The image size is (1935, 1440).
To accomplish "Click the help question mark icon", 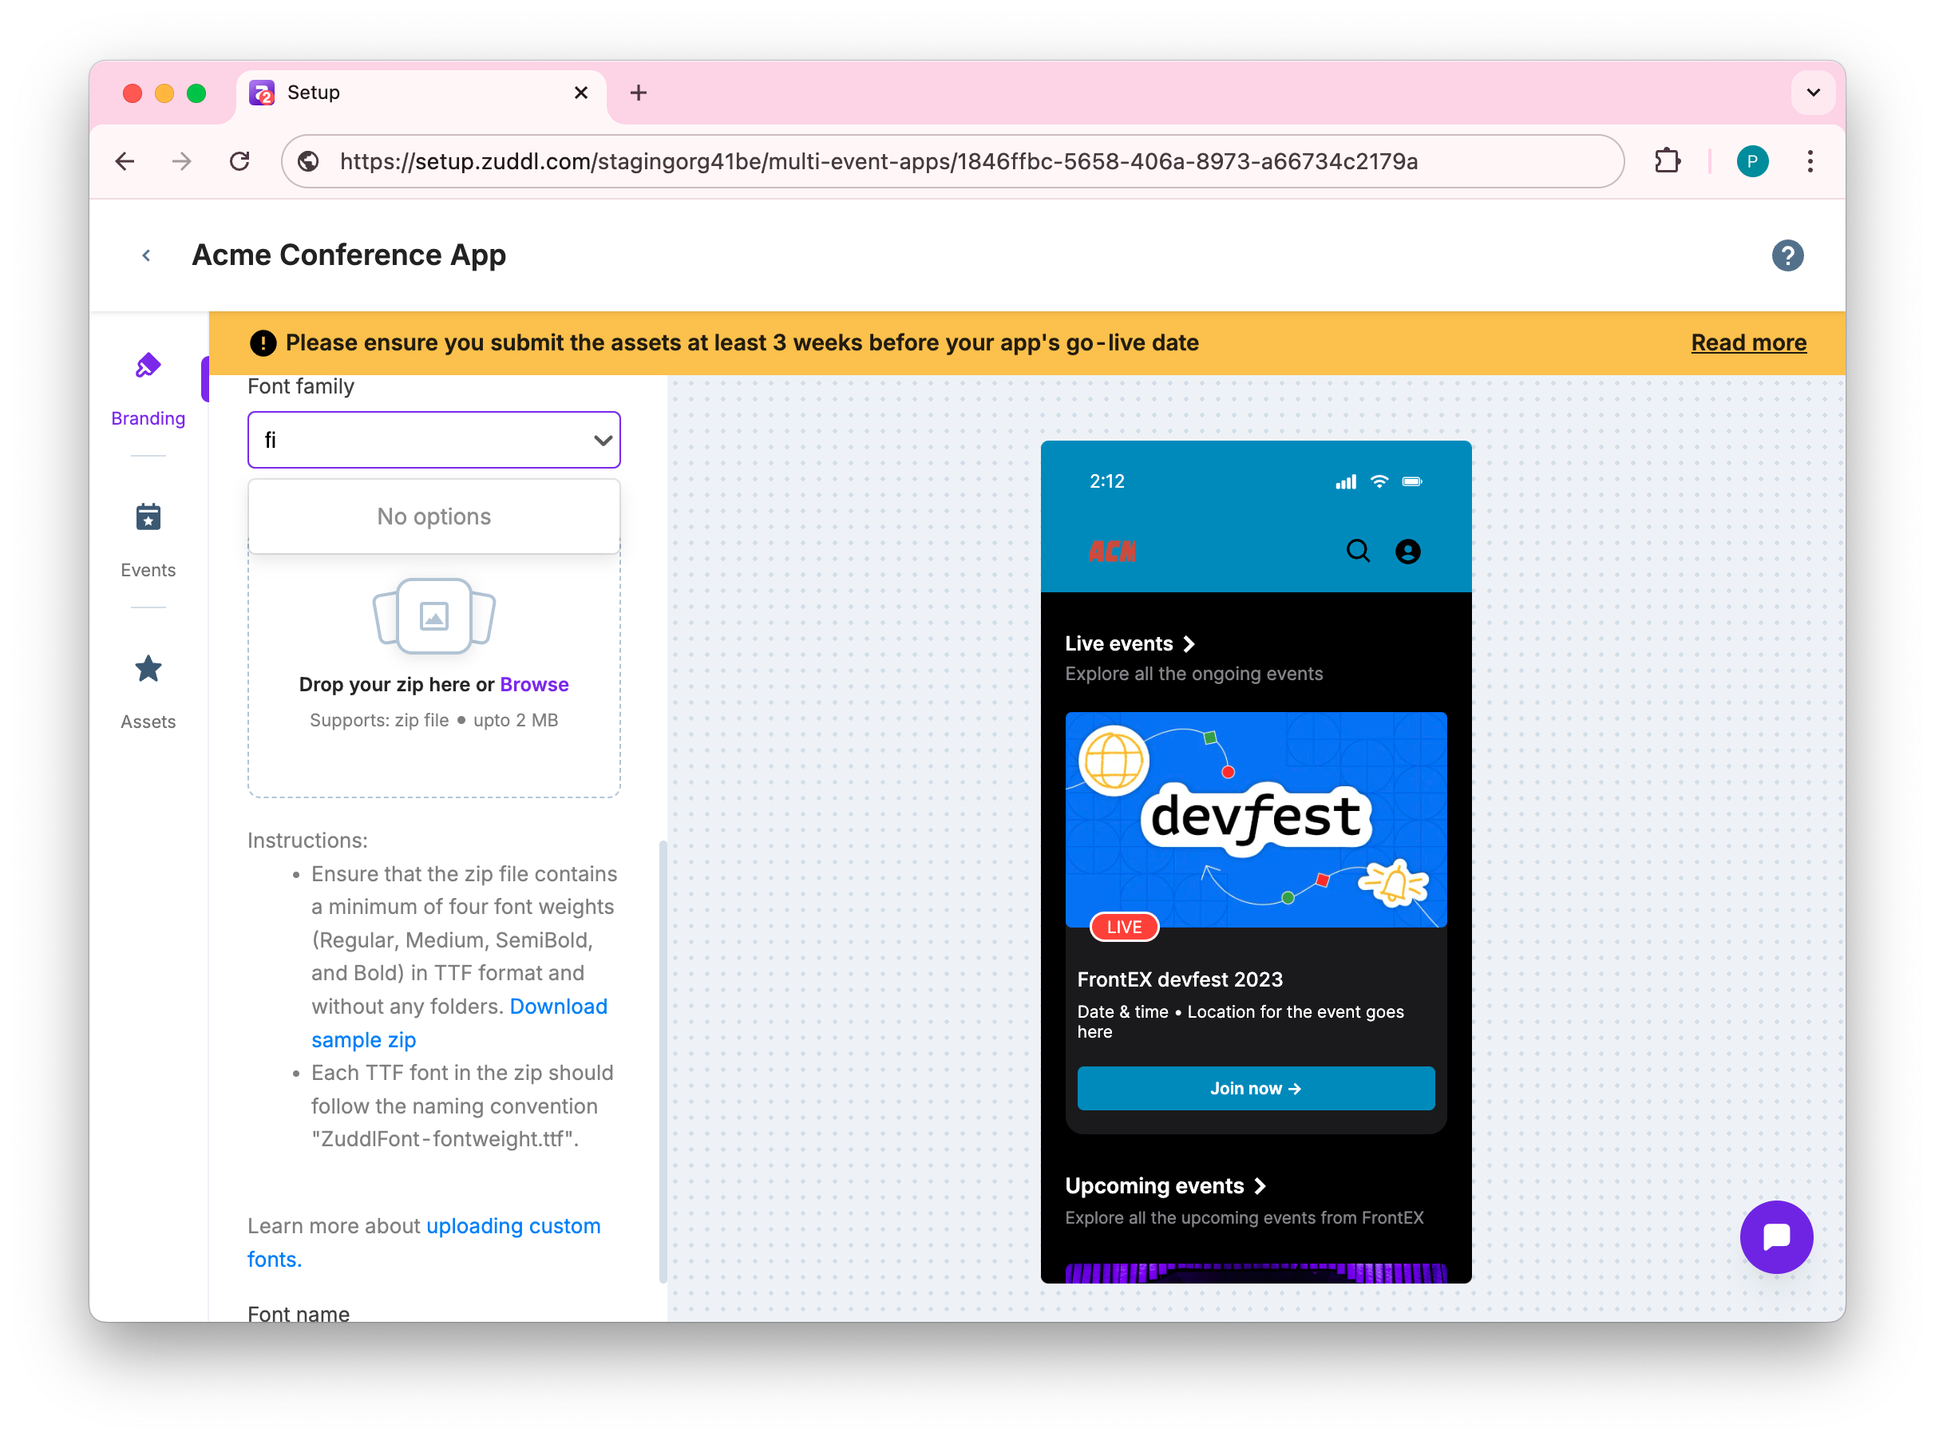I will [x=1787, y=255].
